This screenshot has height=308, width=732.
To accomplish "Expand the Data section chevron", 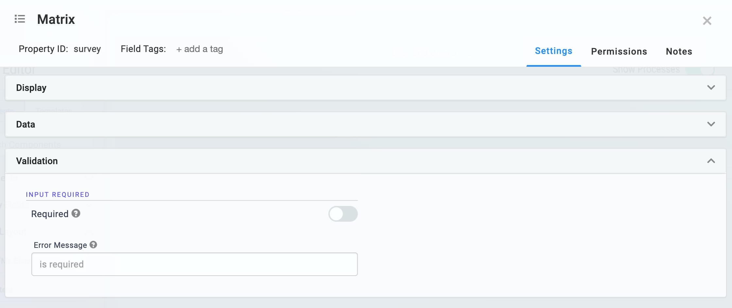I will 711,124.
